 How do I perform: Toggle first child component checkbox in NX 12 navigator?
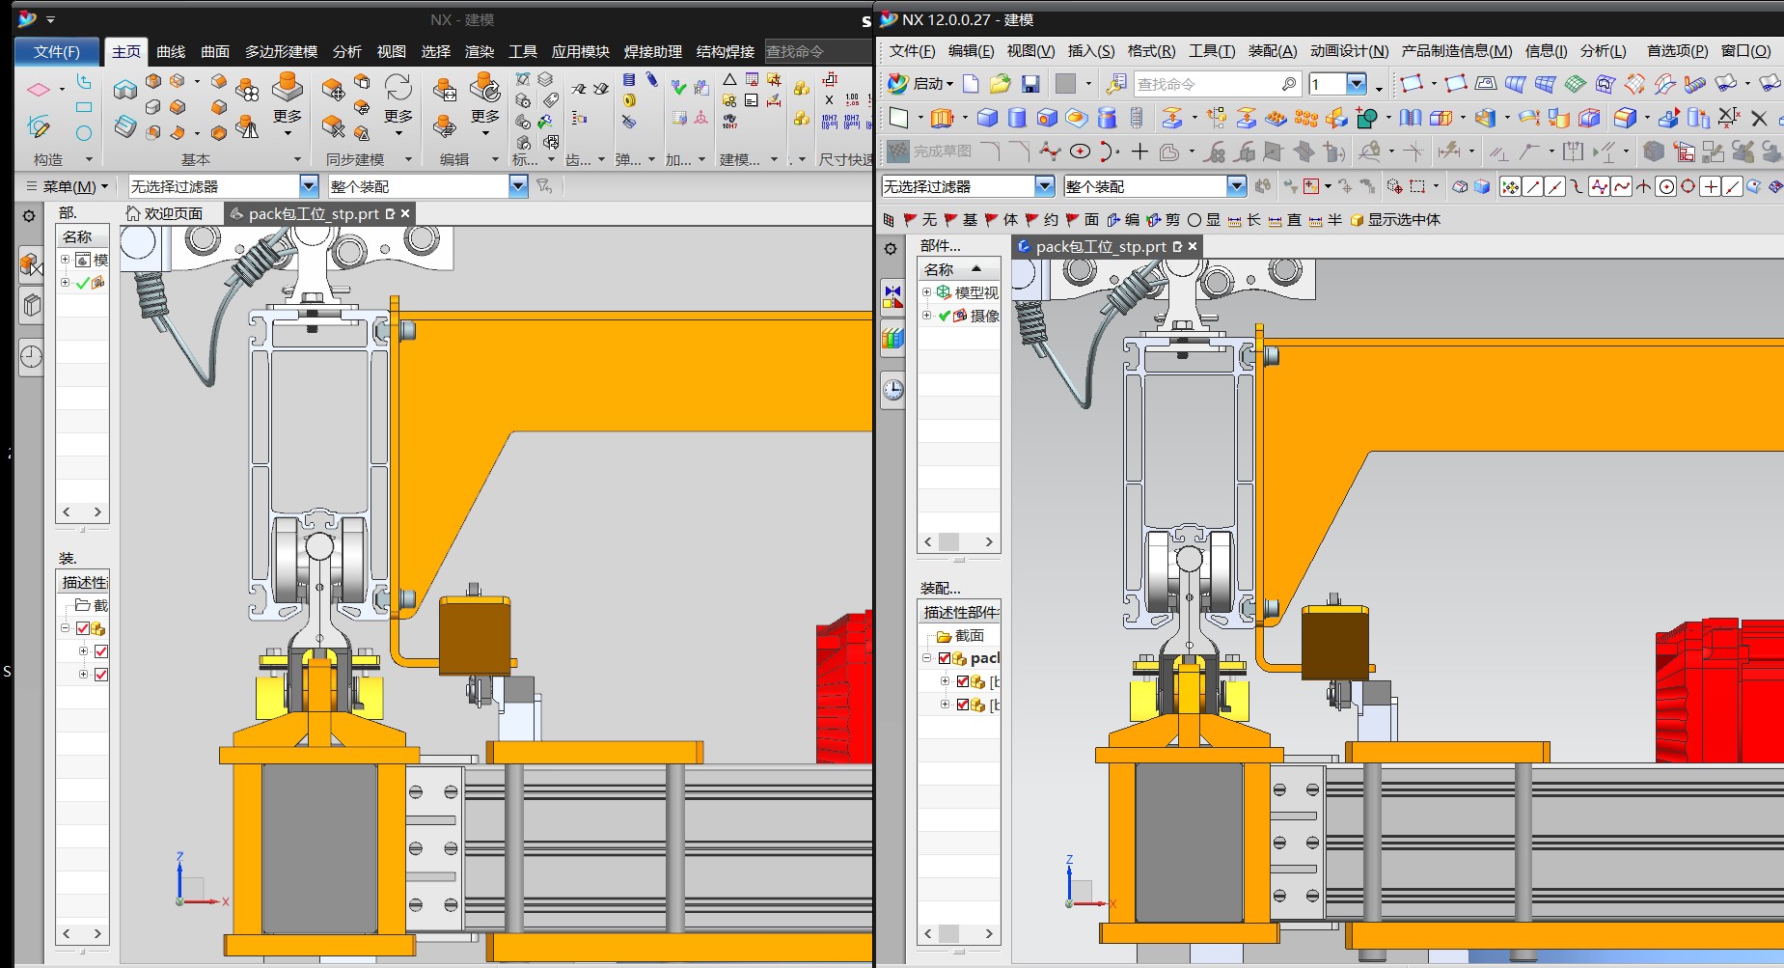(x=962, y=681)
